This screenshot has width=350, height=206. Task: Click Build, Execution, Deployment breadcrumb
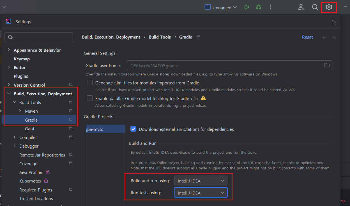(x=111, y=37)
